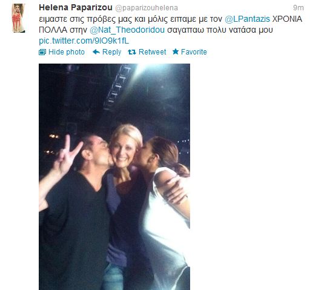Visit the @paparizouhelena handle
The height and width of the screenshot is (290, 310).
147,8
